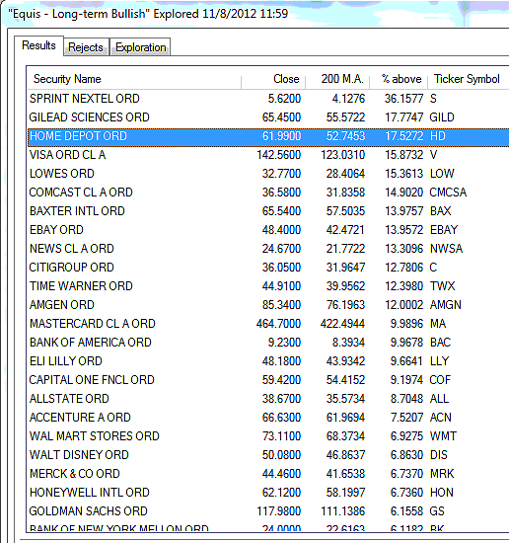509x543 pixels.
Task: Select the SPRINT NEXTEL ORD row
Action: pyautogui.click(x=268, y=99)
